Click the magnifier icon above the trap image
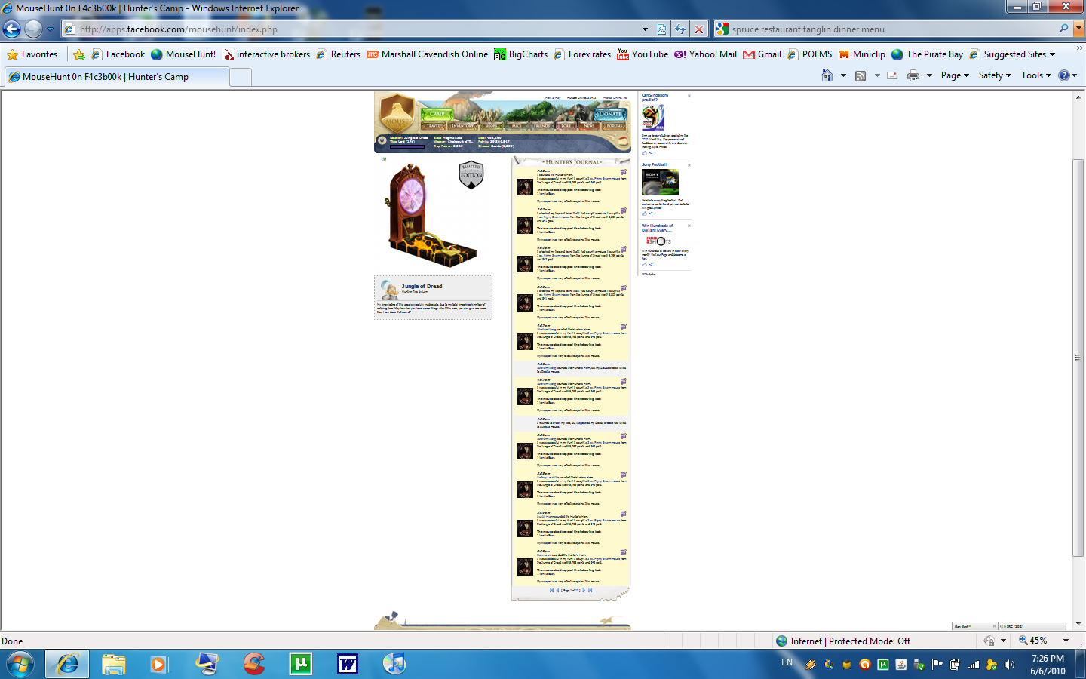The width and height of the screenshot is (1086, 679). [384, 159]
